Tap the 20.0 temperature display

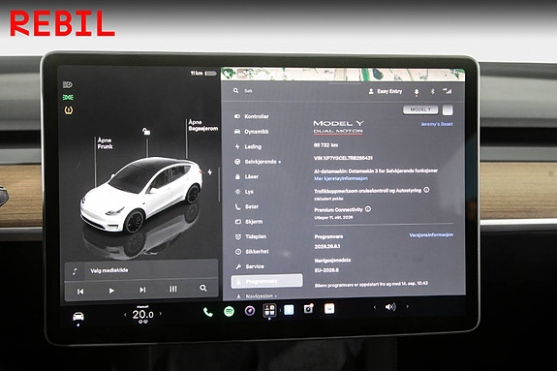tap(142, 314)
